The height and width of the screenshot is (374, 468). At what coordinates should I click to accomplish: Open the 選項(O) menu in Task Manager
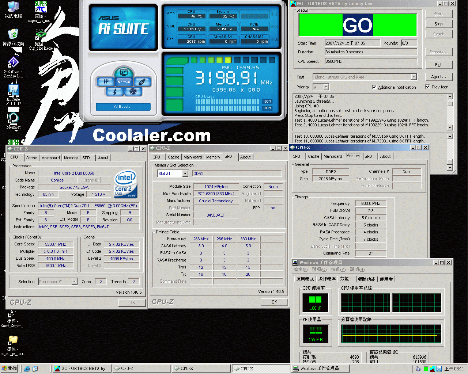[319, 270]
